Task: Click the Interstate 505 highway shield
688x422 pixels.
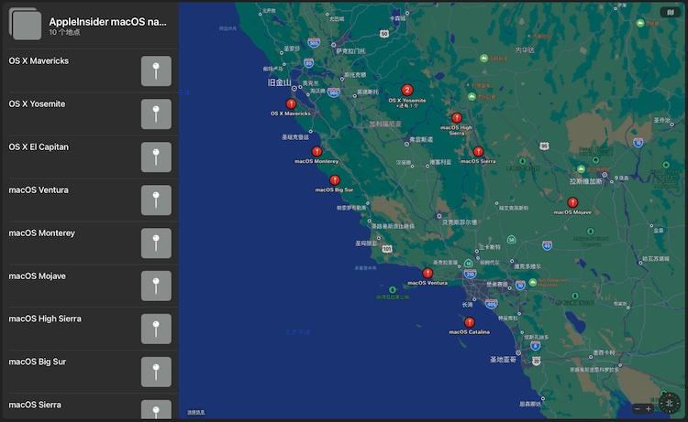Action: [x=314, y=42]
